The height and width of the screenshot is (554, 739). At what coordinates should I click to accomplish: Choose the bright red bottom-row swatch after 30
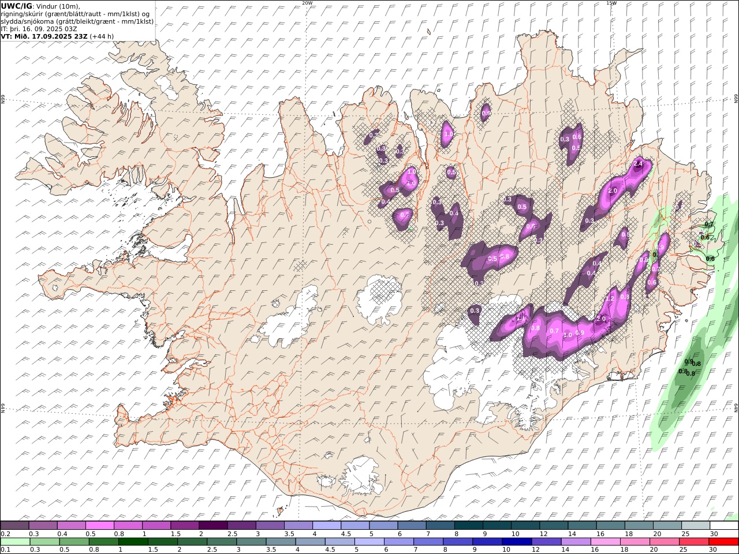[x=723, y=542]
